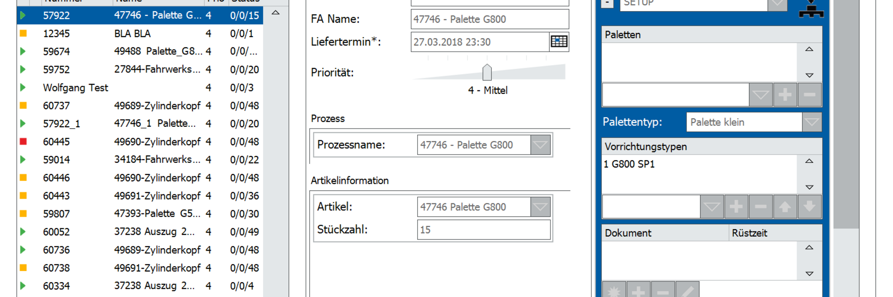The image size is (893, 297).
Task: Click the red status square of order 60445
Action: click(23, 142)
